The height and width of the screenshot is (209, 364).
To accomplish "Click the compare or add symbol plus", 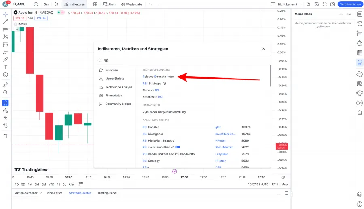I will (x=36, y=4).
